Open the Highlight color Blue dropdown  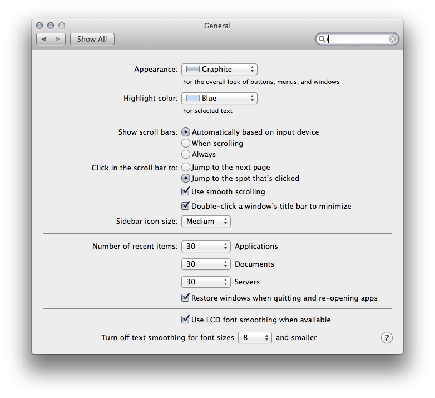pyautogui.click(x=219, y=99)
